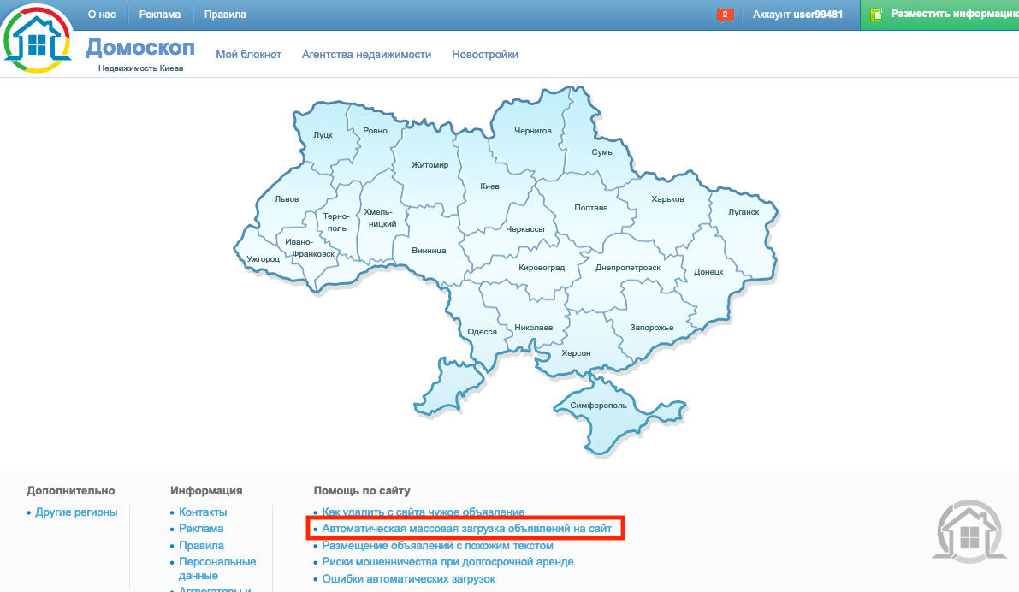The height and width of the screenshot is (592, 1019).
Task: Select the Луцк region on map
Action: [323, 135]
